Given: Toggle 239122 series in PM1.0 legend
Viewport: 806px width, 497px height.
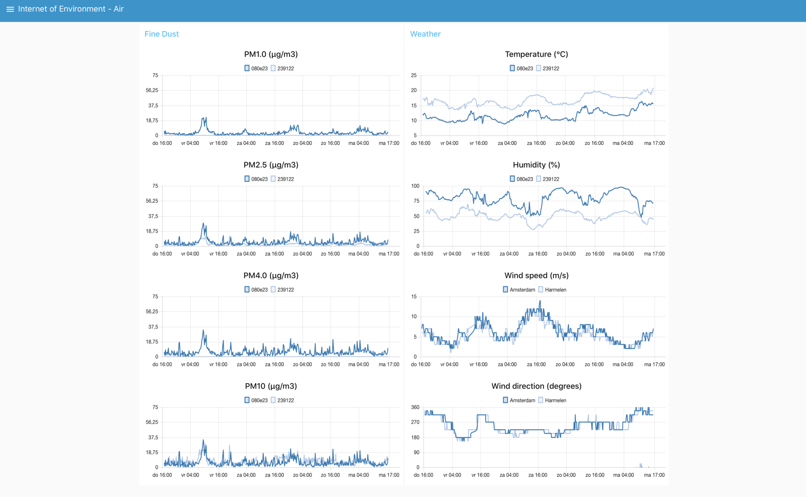Looking at the screenshot, I should 282,68.
